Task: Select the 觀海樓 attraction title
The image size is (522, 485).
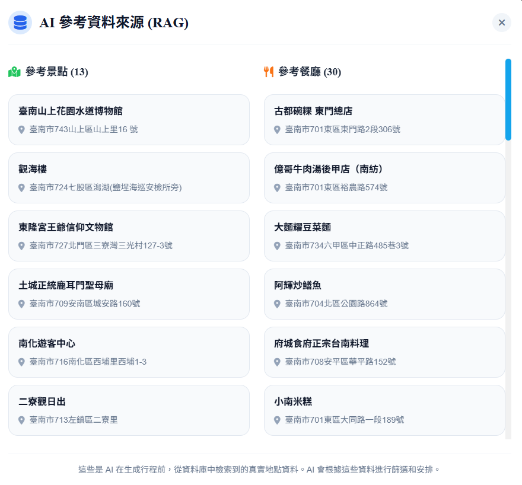Action: [x=33, y=169]
